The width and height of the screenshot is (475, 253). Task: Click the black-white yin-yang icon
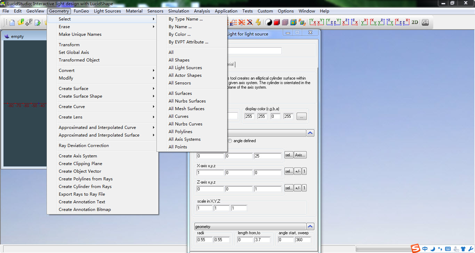click(x=268, y=22)
